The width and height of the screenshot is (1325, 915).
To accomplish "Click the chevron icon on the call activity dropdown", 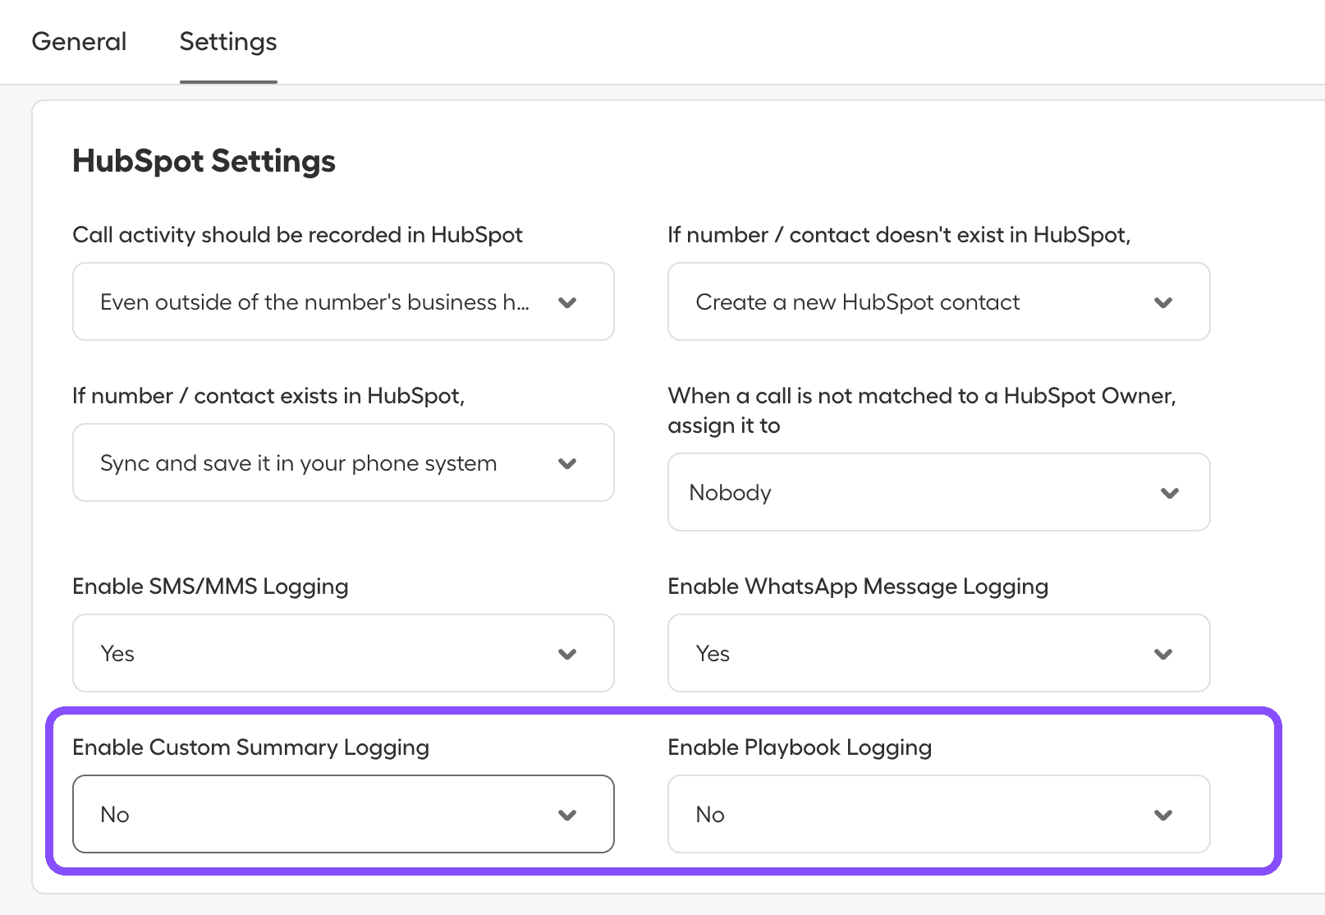I will point(566,302).
